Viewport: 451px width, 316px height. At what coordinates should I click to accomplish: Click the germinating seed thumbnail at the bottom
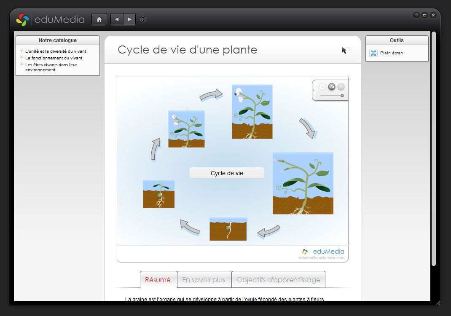click(x=228, y=229)
